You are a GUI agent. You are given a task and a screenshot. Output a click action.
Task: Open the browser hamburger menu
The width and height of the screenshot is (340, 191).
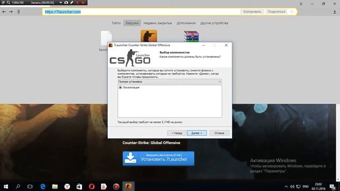[301, 4]
